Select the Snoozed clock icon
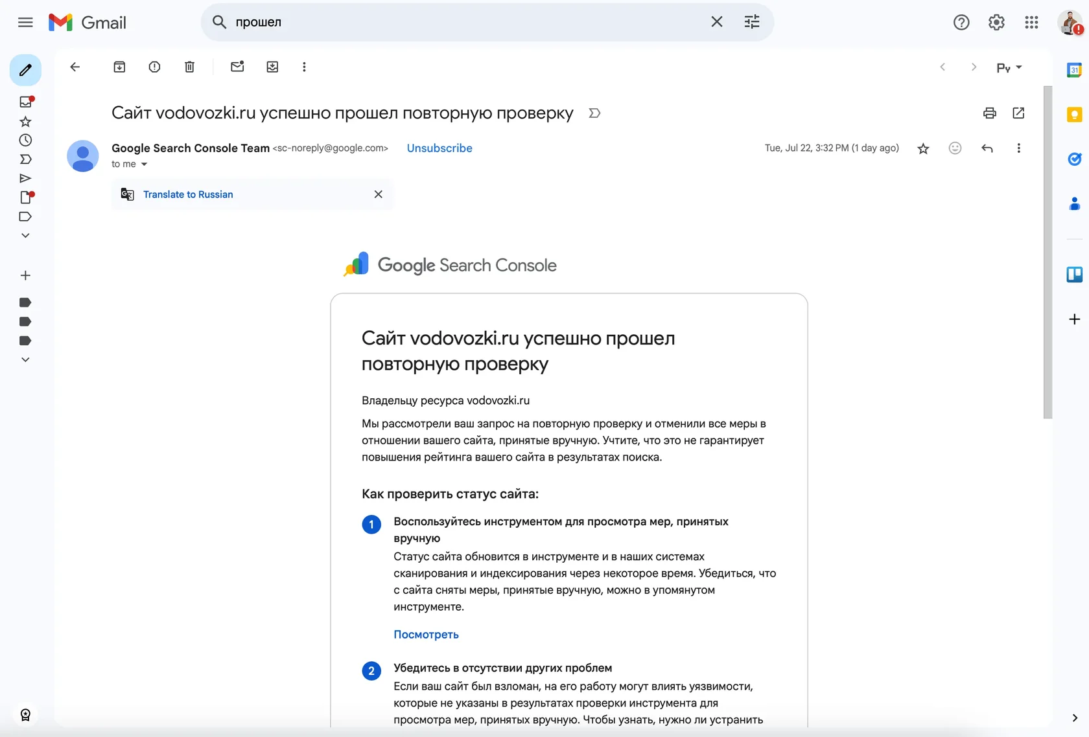This screenshot has height=737, width=1089. click(x=25, y=141)
